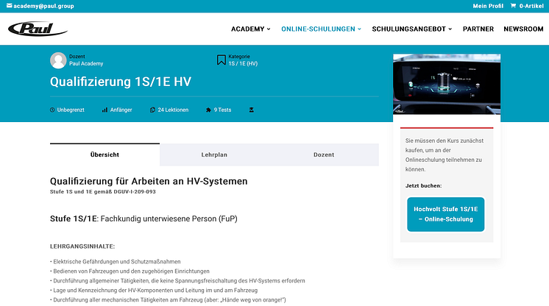Image resolution: width=549 pixels, height=306 pixels.
Task: Click the clock icon beside Unbegrenzt
Action: coord(52,110)
